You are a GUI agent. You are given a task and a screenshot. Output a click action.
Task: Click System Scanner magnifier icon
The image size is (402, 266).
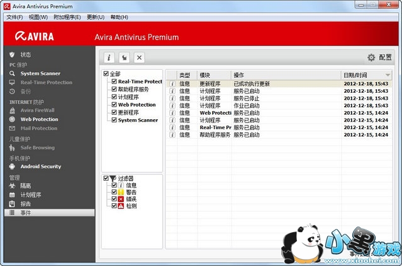pyautogui.click(x=12, y=73)
